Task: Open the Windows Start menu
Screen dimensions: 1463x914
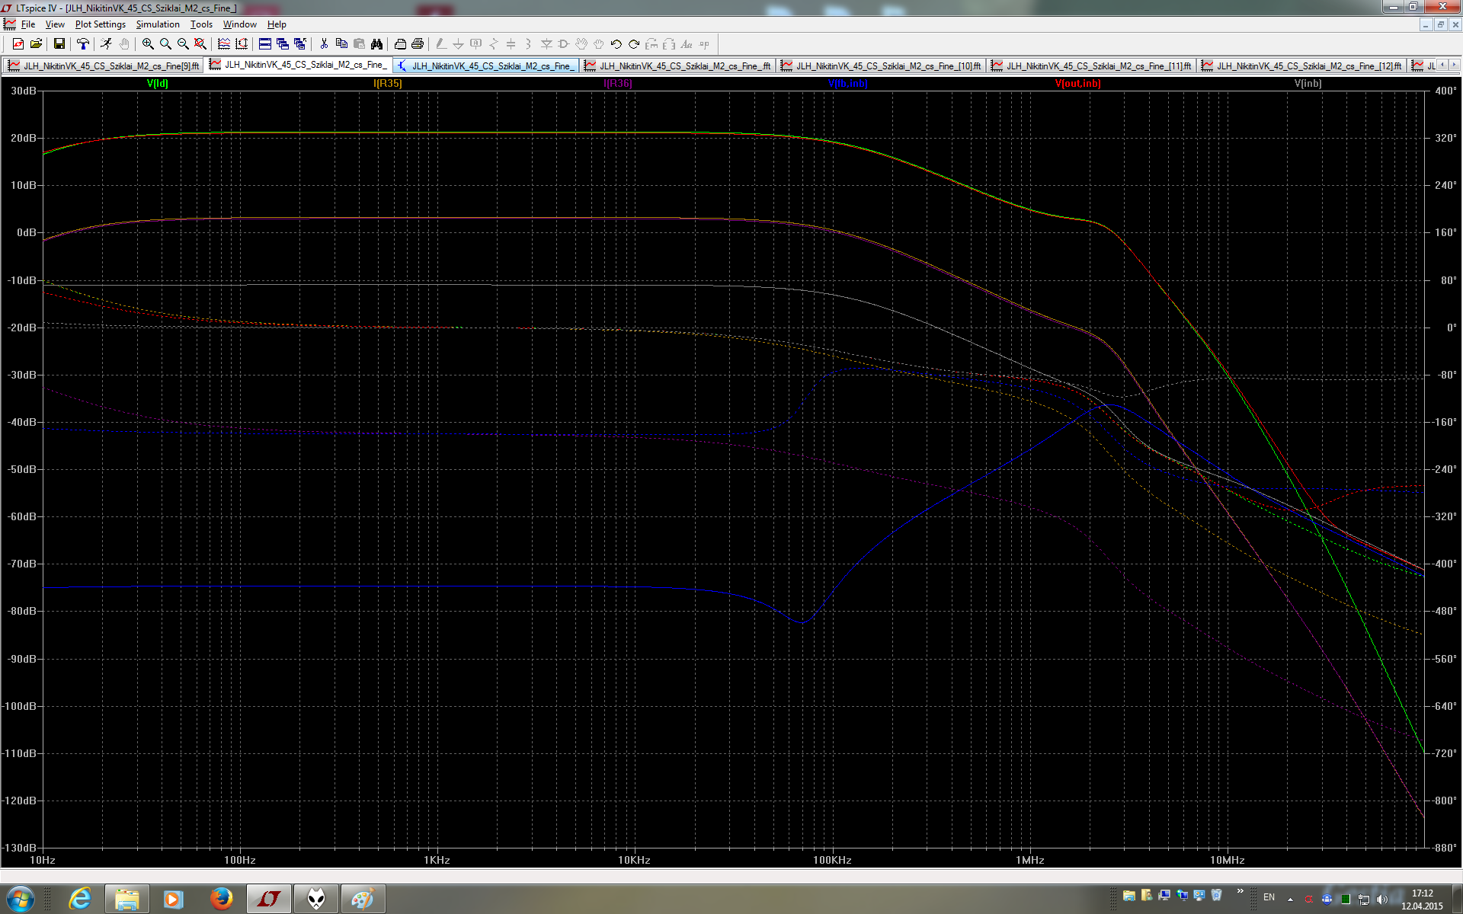Action: coord(21,900)
